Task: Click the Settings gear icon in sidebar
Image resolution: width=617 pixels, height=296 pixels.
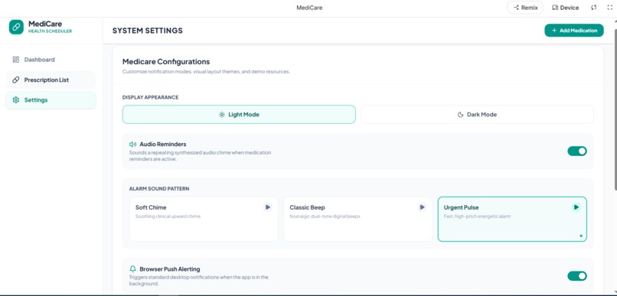Action: point(16,100)
